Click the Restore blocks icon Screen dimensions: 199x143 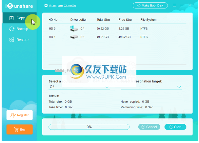click(12, 40)
